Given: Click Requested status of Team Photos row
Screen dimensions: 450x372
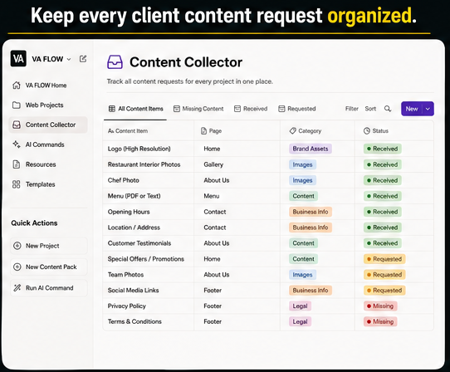Looking at the screenshot, I should (x=384, y=275).
